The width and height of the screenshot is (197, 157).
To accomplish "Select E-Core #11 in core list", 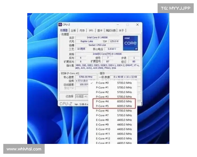I will [x=112, y=134].
